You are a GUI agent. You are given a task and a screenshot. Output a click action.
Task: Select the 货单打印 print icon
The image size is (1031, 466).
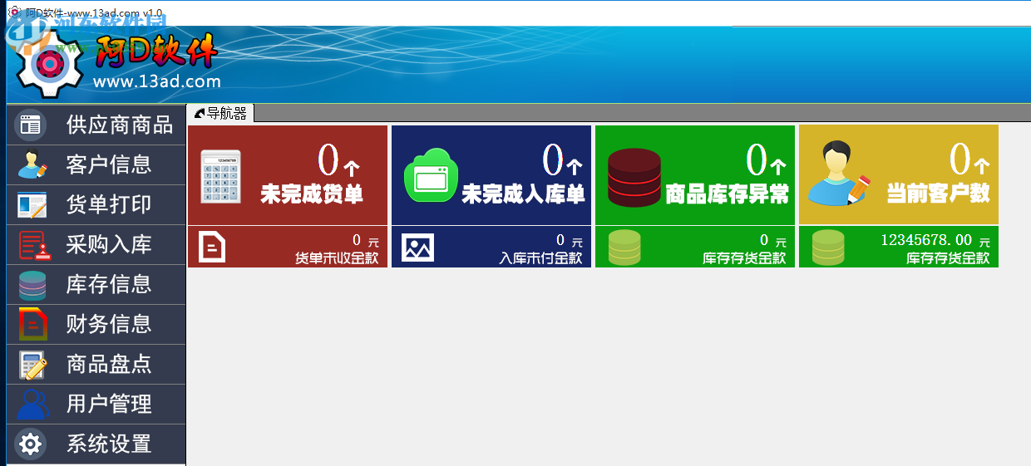coord(32,204)
